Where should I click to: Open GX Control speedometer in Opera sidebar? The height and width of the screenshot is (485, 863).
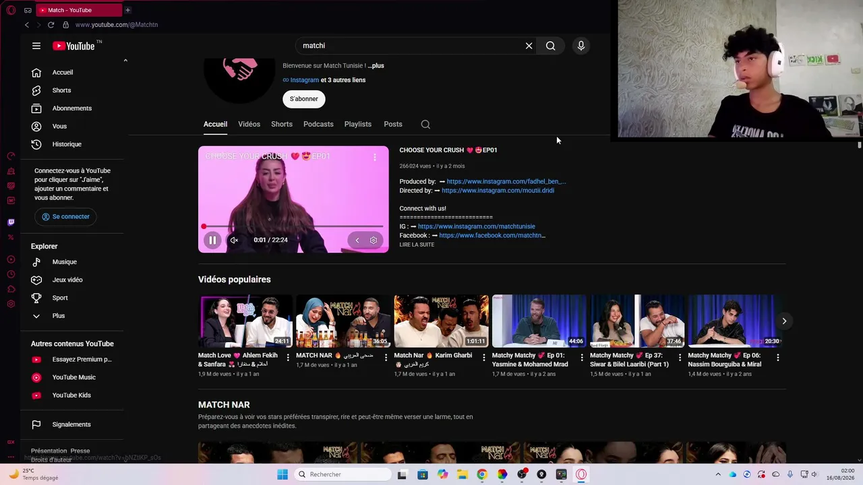11,156
